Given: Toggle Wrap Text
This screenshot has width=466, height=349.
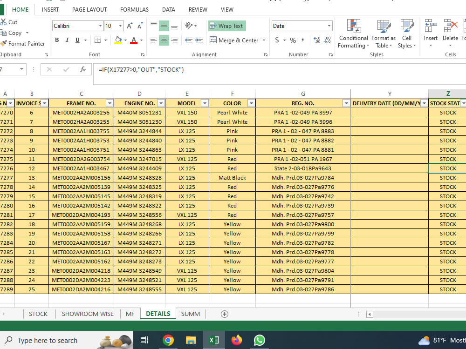Looking at the screenshot, I should point(227,26).
